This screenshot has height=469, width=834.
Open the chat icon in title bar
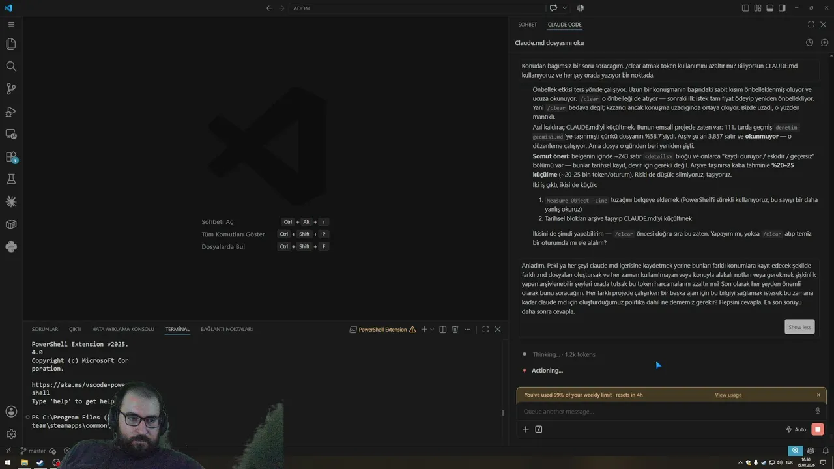(x=553, y=8)
